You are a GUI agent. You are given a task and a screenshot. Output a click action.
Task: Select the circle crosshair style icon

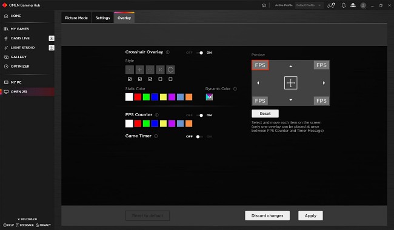tap(170, 70)
